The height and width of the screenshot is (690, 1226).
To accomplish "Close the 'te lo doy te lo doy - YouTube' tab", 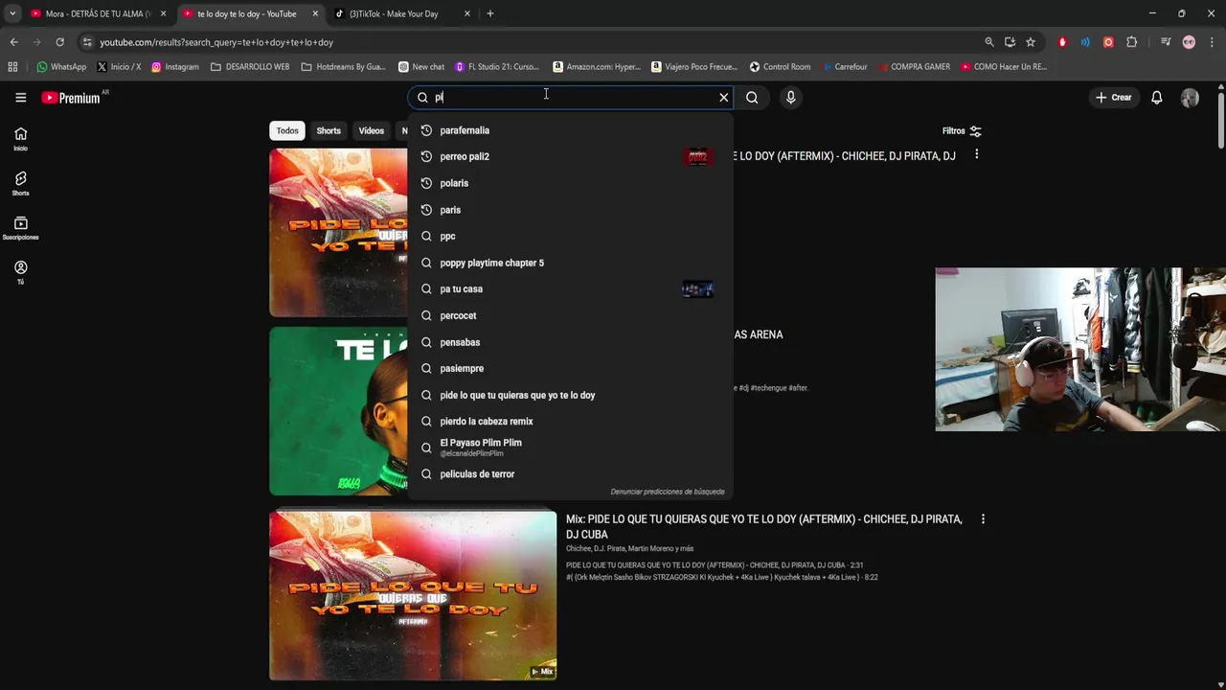I will click(315, 13).
